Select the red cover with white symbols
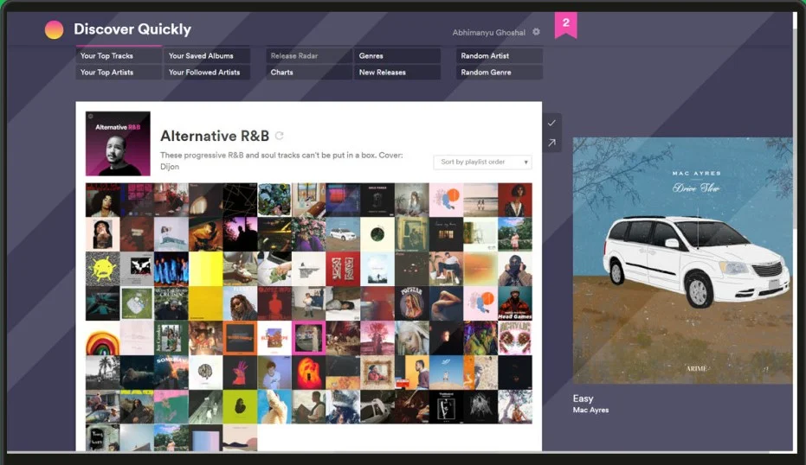This screenshot has width=806, height=465. pos(343,269)
